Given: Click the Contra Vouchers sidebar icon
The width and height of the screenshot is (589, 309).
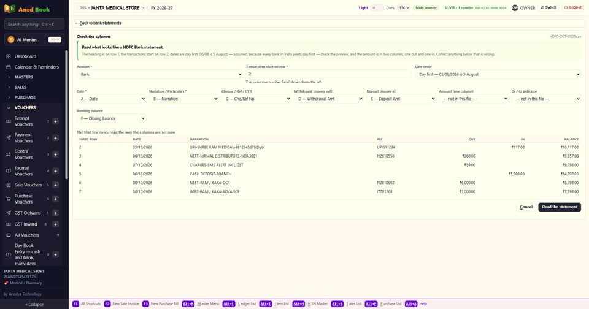Looking at the screenshot, I should tap(8, 154).
